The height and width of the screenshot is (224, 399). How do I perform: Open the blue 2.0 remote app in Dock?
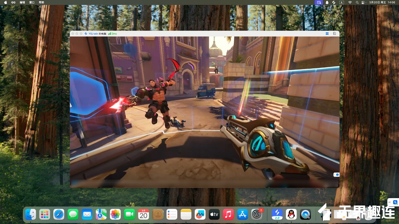click(277, 214)
